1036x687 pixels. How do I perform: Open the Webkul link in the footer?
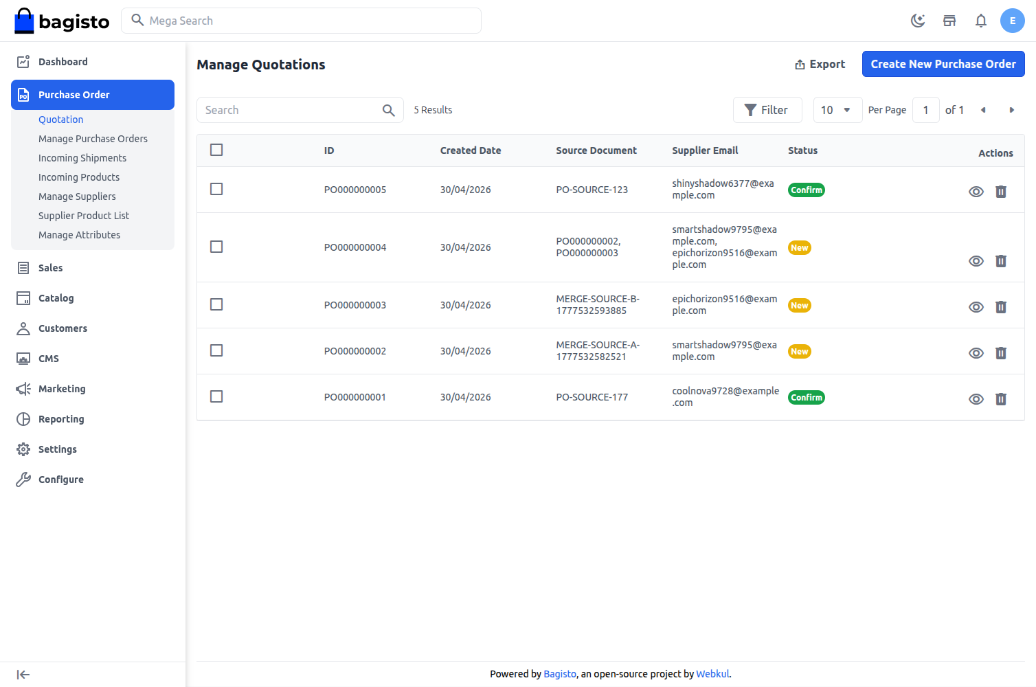tap(712, 674)
